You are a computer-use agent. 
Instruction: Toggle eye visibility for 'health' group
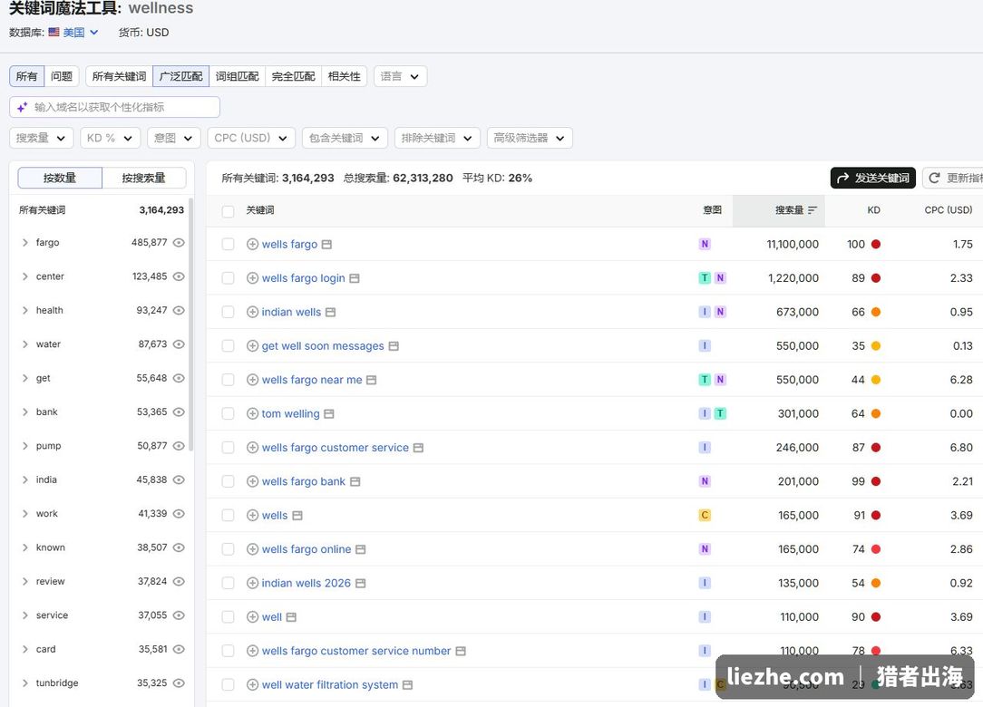click(179, 310)
